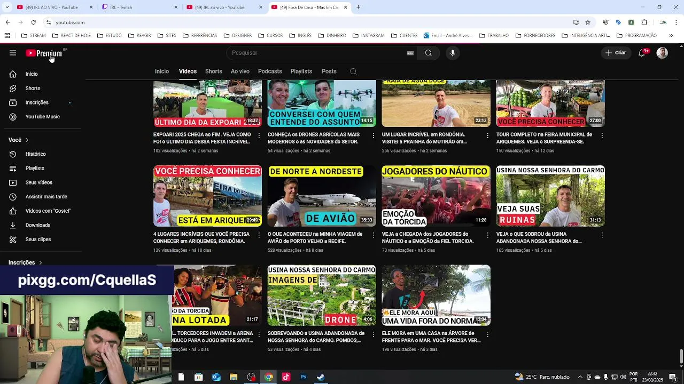Viewport: 684px width, 384px height.
Task: Click the channel search magnifier icon
Action: click(353, 71)
